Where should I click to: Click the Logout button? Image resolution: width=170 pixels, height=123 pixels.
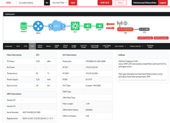163,3
